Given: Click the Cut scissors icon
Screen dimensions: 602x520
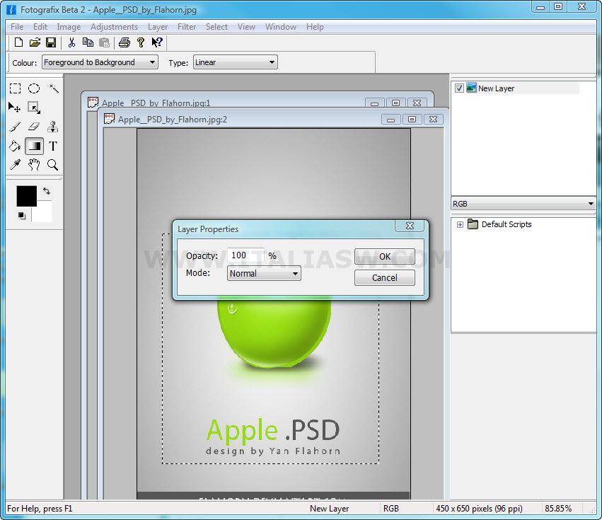Looking at the screenshot, I should [71, 42].
